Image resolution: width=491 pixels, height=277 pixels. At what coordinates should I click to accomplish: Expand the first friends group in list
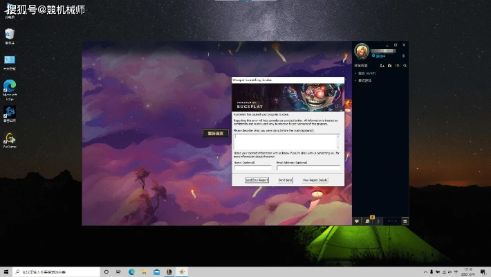(x=355, y=73)
